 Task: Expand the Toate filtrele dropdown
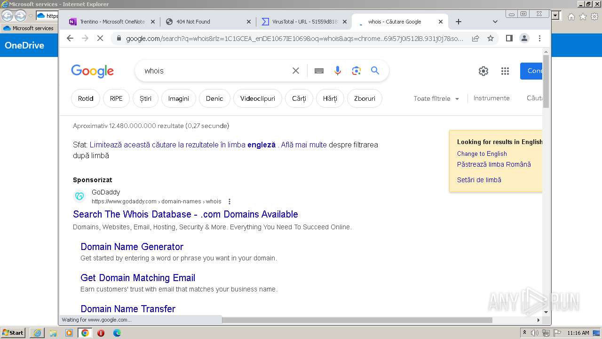pos(436,98)
